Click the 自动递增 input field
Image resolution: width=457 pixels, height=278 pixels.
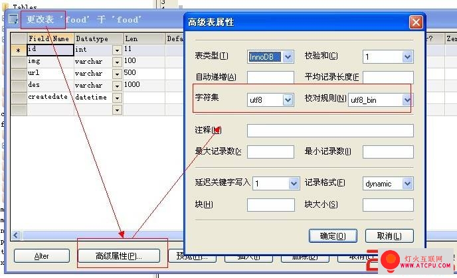270,78
